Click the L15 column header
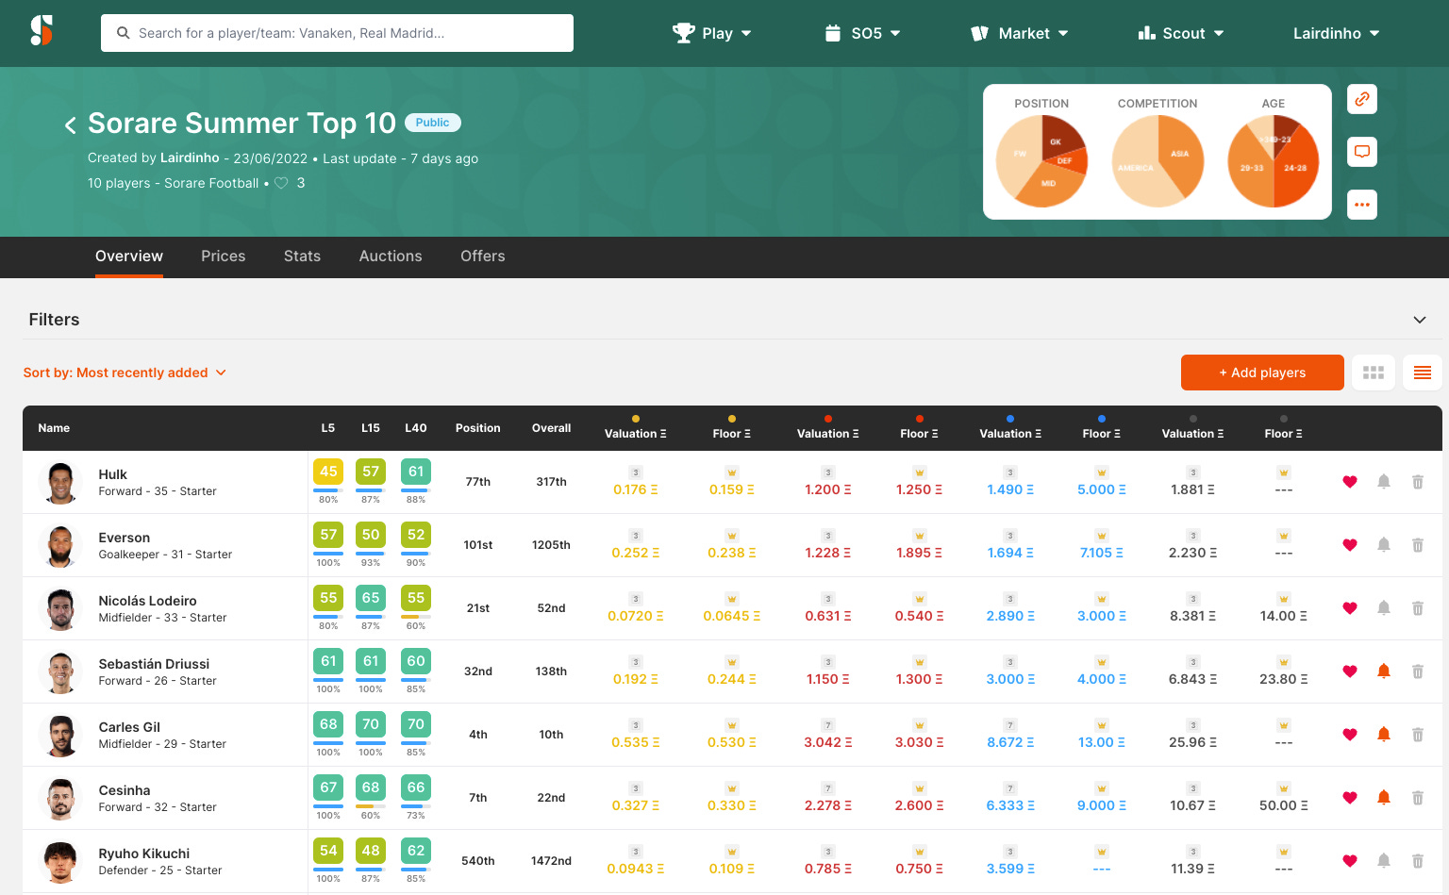This screenshot has height=895, width=1449. coord(371,428)
